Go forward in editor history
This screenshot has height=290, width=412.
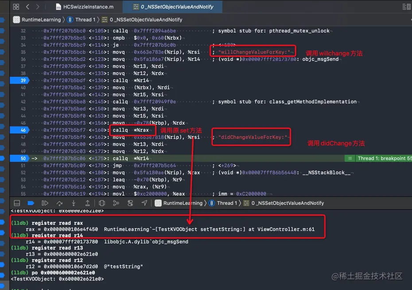(38, 7)
